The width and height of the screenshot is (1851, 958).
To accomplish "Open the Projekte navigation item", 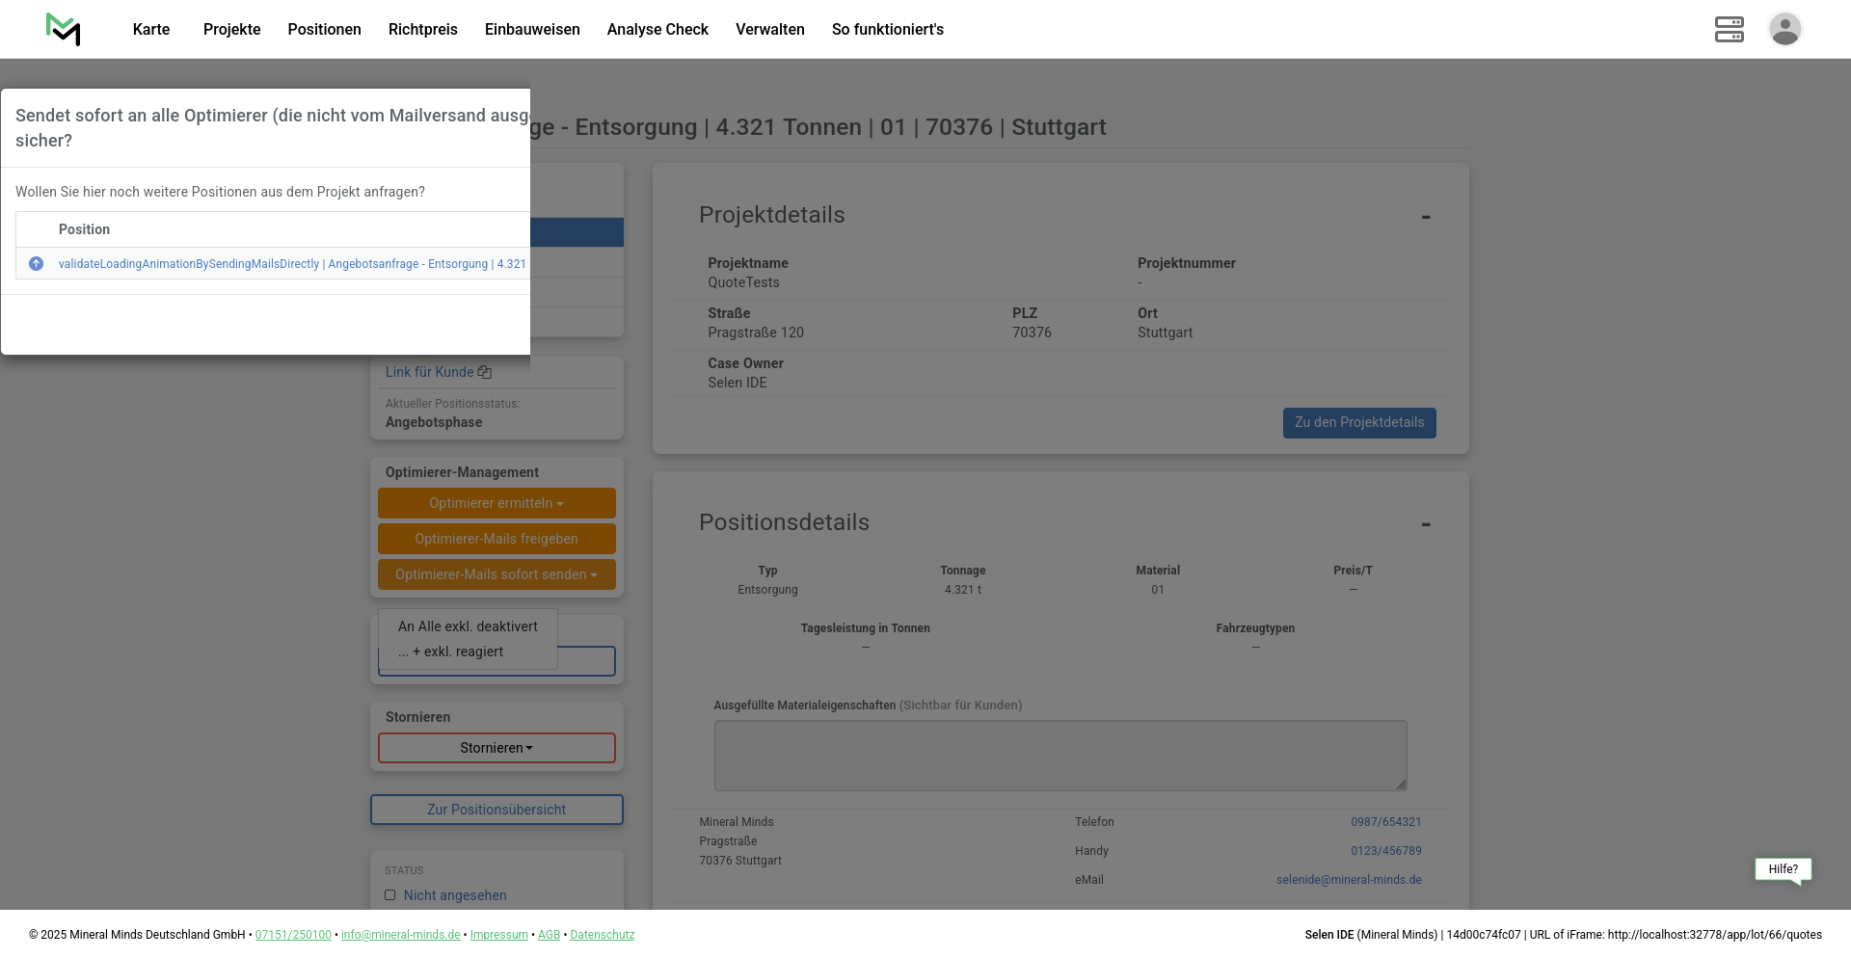I will tap(231, 30).
